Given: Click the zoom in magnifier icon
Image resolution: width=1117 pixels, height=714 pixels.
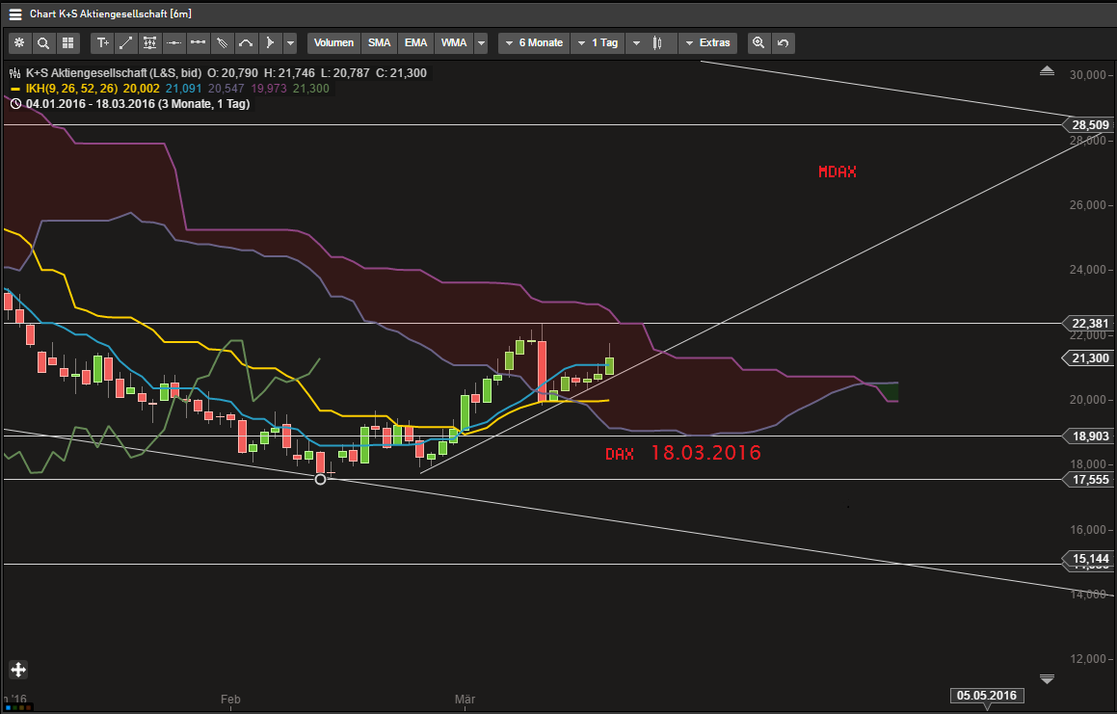Looking at the screenshot, I should point(758,42).
